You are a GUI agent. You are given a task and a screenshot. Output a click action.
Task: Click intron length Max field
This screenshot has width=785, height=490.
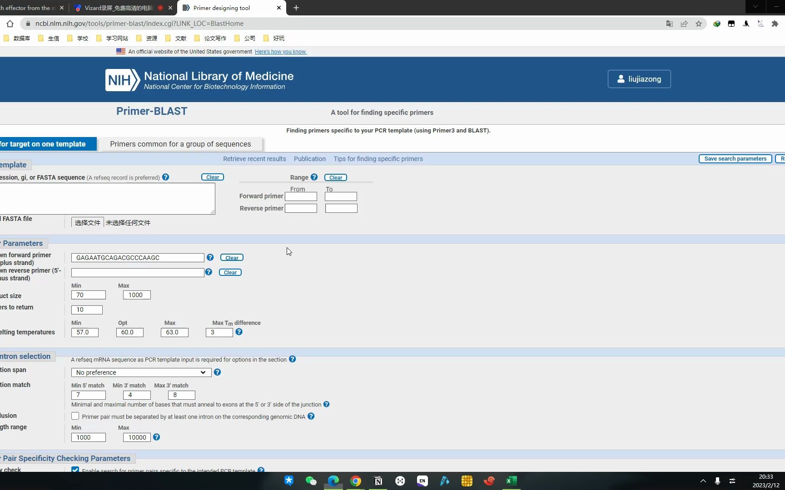[137, 437]
